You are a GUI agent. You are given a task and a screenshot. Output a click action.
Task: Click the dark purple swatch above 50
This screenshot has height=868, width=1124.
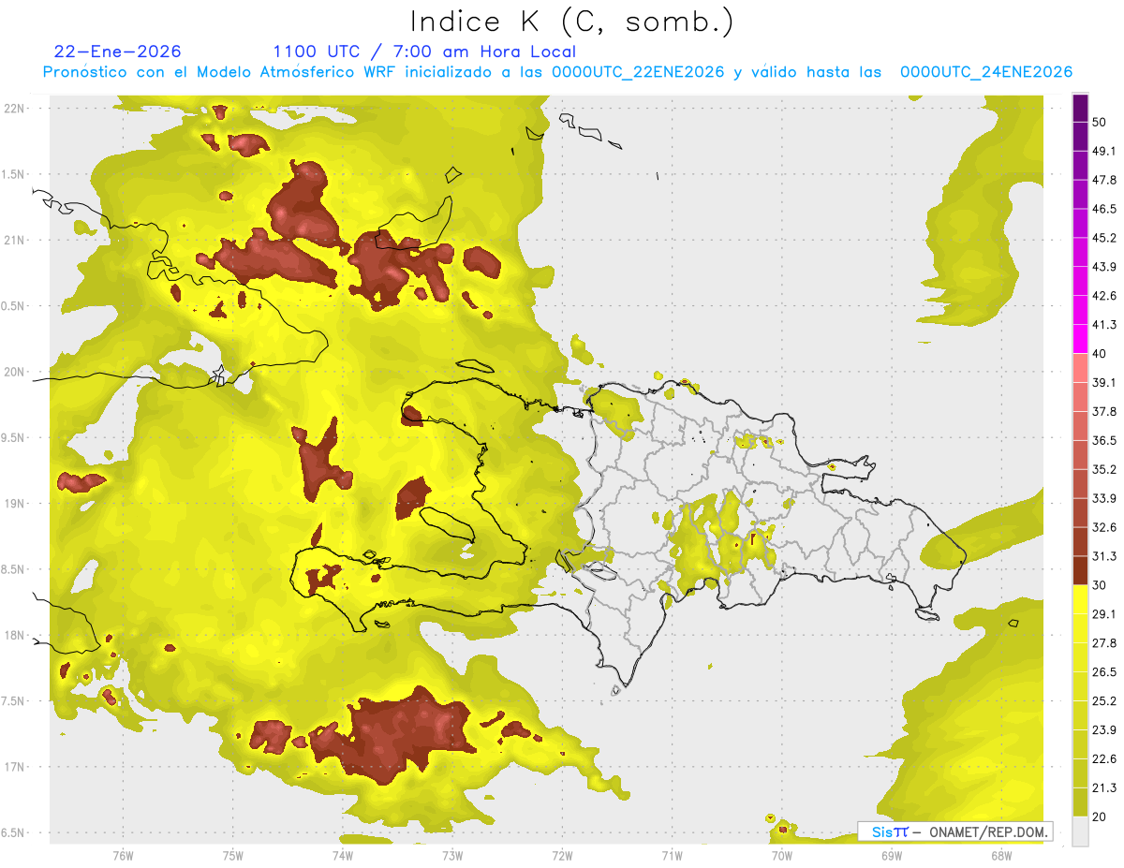1080,108
